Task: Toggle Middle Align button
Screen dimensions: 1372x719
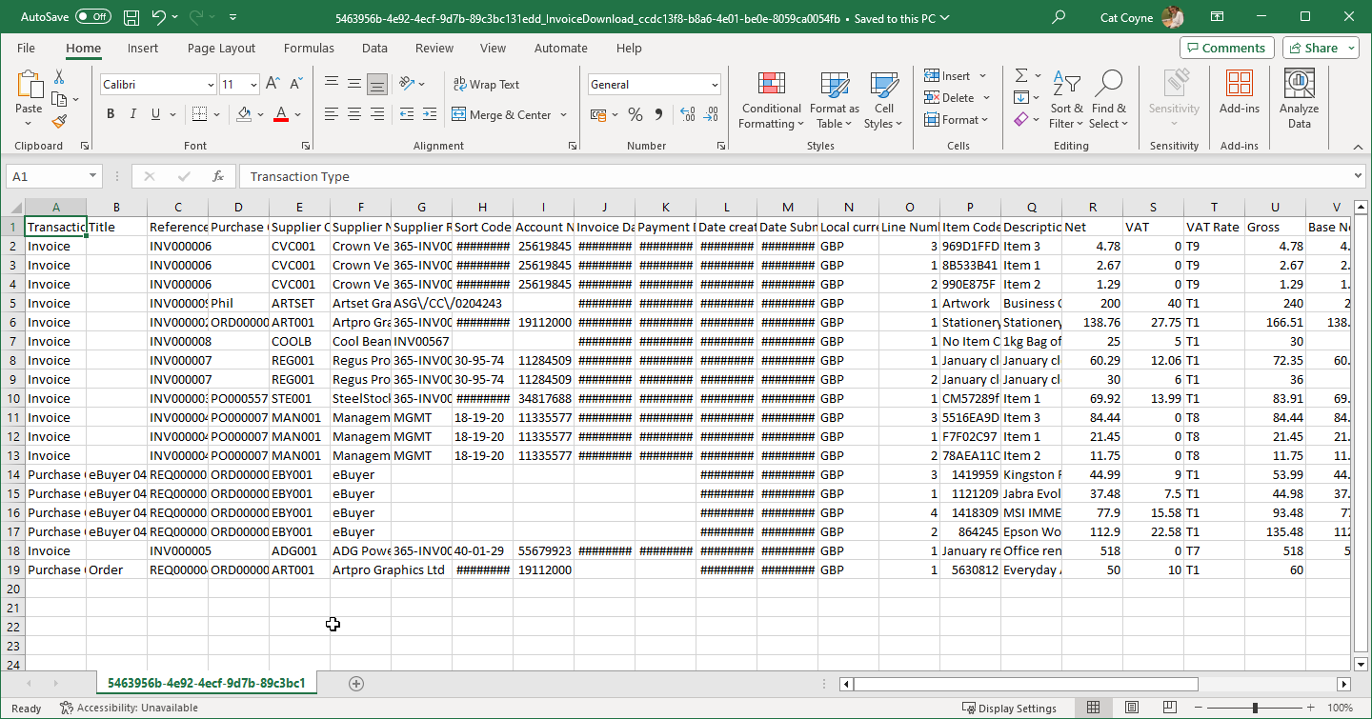Action: pos(353,84)
